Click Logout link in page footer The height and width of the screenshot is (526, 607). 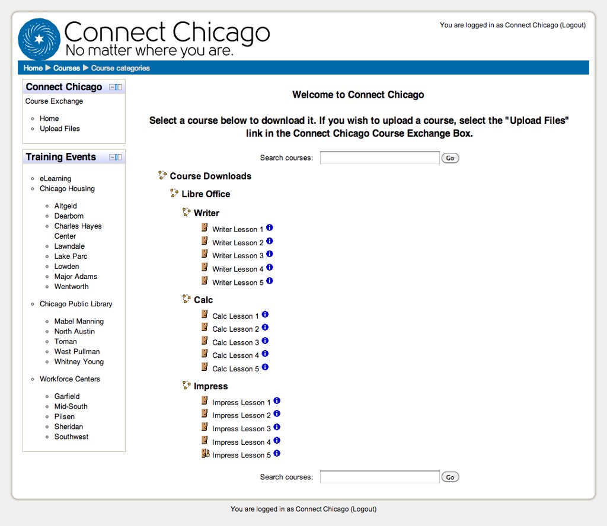pyautogui.click(x=363, y=509)
